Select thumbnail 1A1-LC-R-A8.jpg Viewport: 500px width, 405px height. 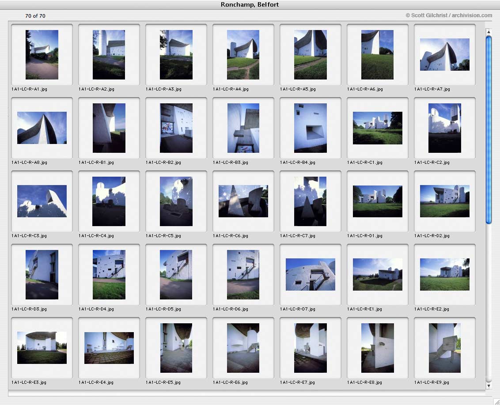pyautogui.click(x=42, y=128)
